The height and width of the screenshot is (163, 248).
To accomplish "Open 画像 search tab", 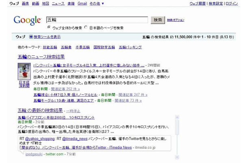I will (x=25, y=4).
